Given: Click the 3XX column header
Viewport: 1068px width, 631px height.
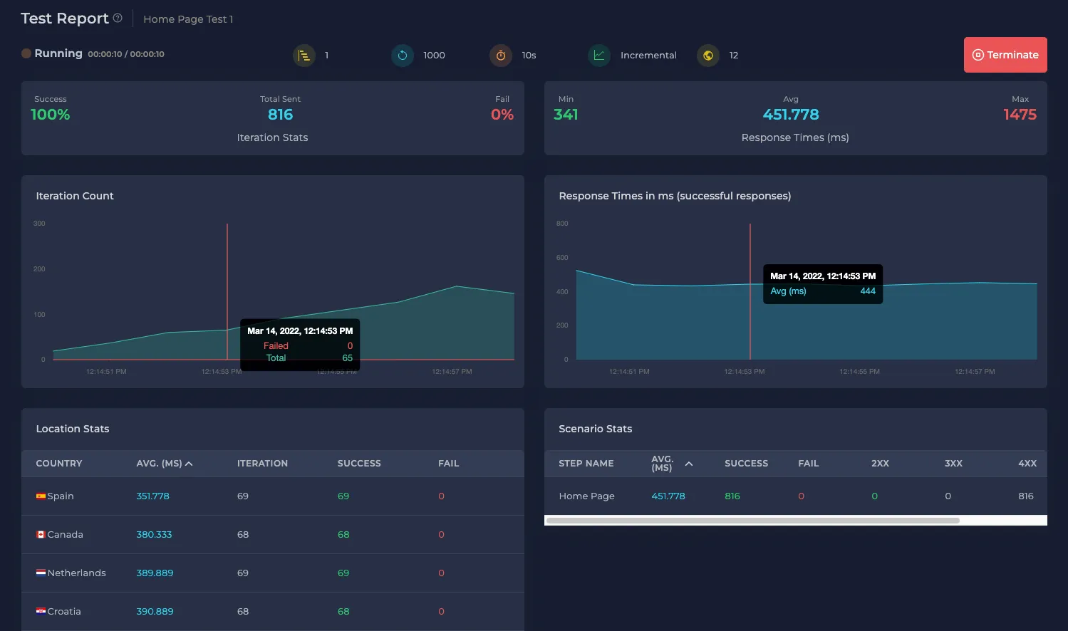Looking at the screenshot, I should [x=953, y=463].
